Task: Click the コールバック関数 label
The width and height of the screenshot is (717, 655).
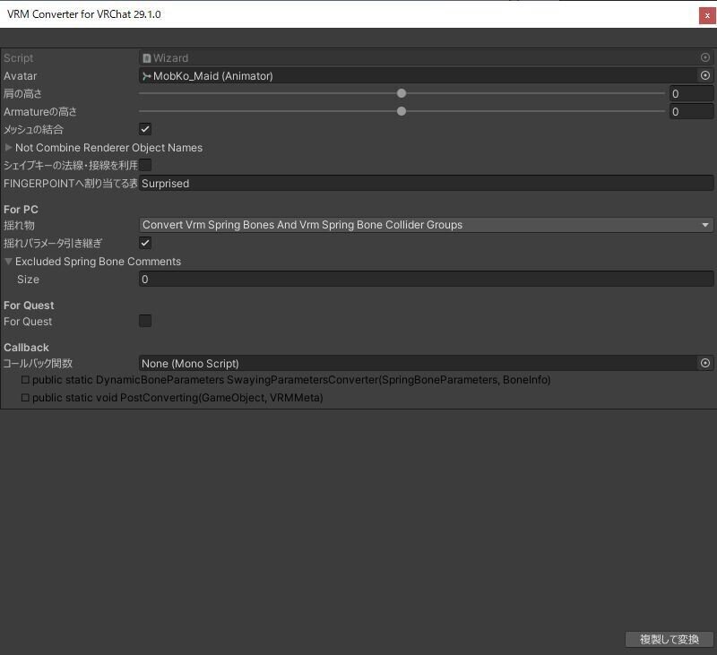Action: tap(38, 364)
